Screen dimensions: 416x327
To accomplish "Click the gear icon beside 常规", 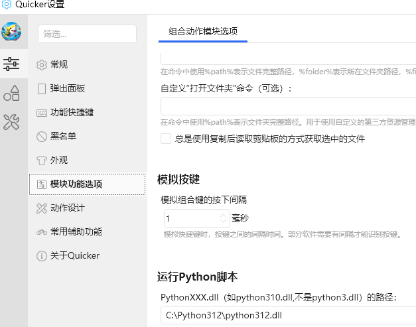I will pos(42,65).
